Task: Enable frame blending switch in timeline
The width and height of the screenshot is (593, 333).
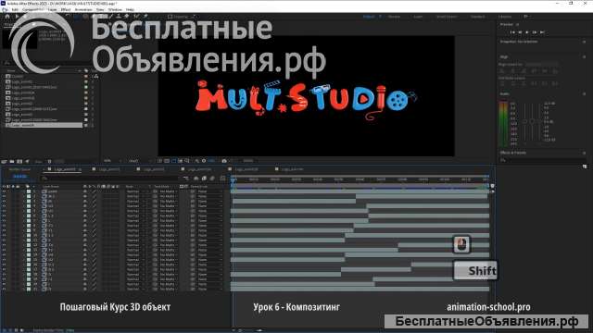Action: [204, 179]
